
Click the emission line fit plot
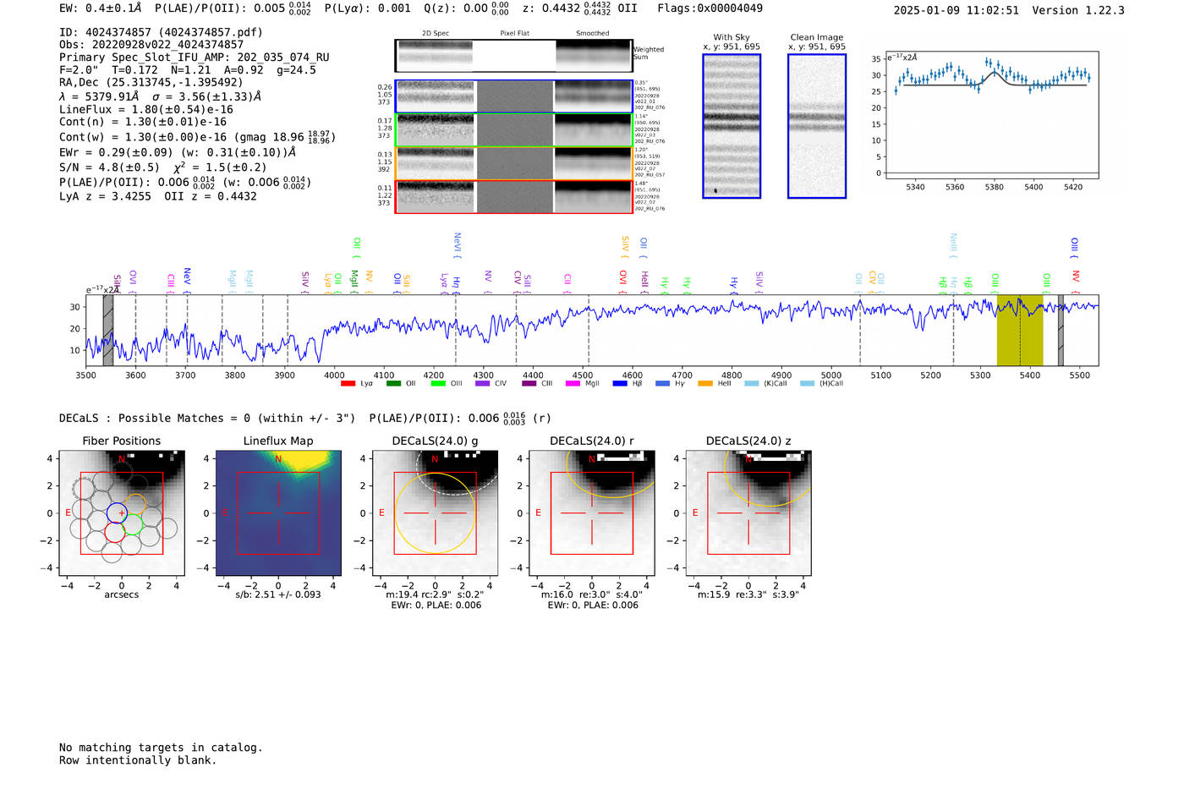[991, 115]
